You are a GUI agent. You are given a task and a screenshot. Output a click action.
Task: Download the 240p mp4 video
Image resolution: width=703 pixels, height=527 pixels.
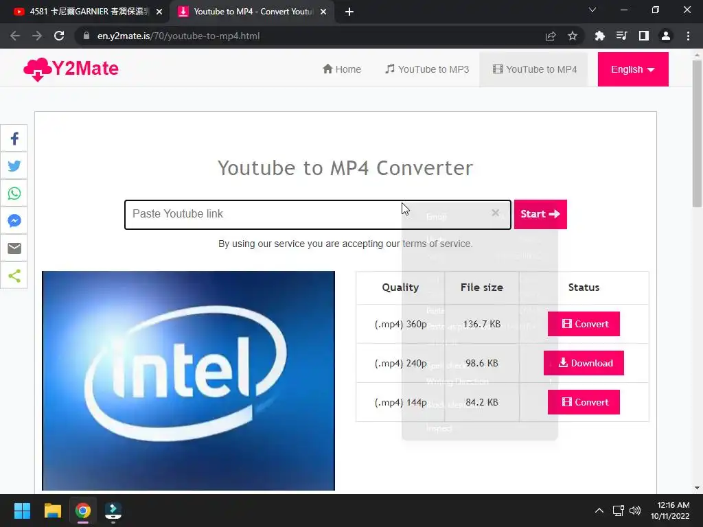pyautogui.click(x=584, y=363)
